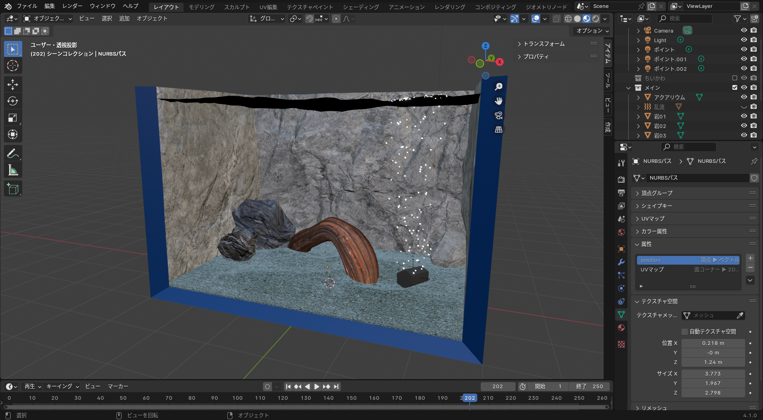
Task: Click the サイズ Z value field
Action: point(713,393)
